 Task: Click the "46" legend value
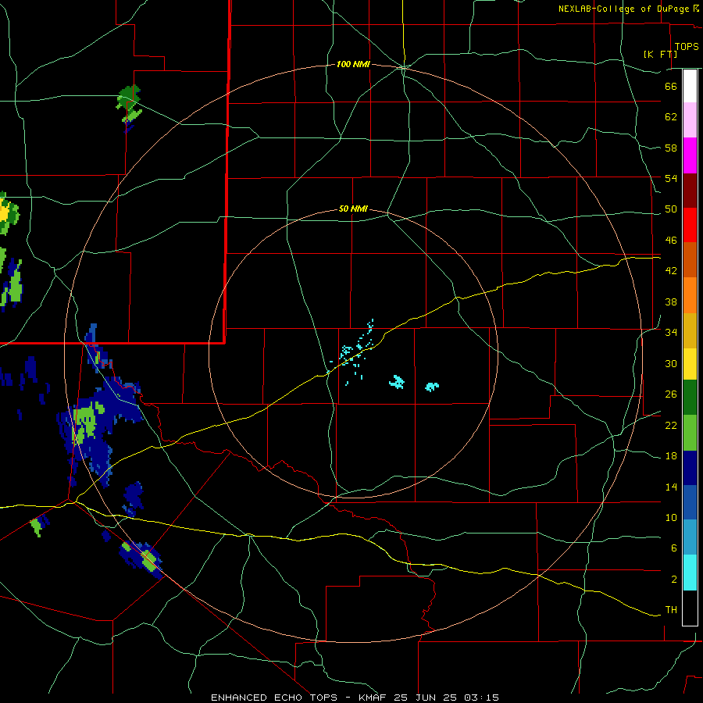[671, 241]
